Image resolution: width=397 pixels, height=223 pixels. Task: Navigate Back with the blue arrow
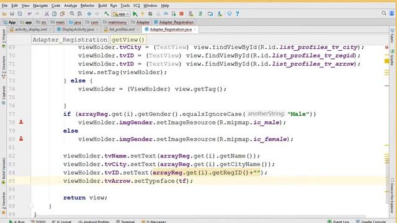pos(89,14)
